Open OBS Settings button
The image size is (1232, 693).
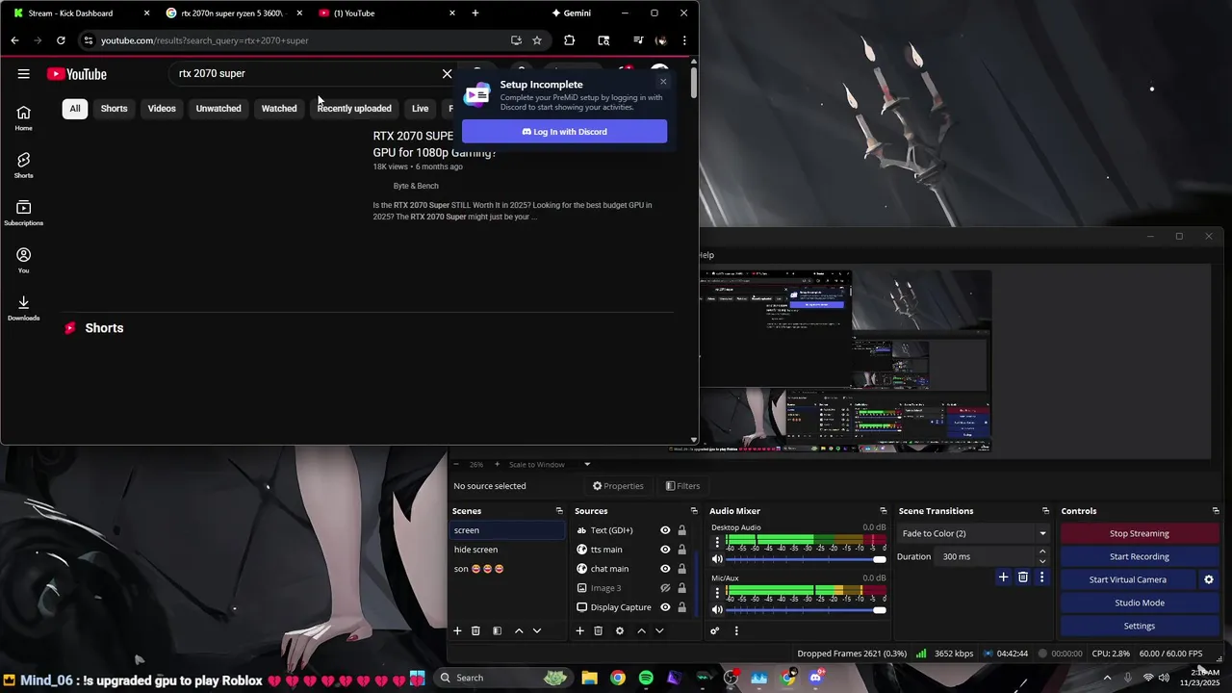pyautogui.click(x=1140, y=626)
